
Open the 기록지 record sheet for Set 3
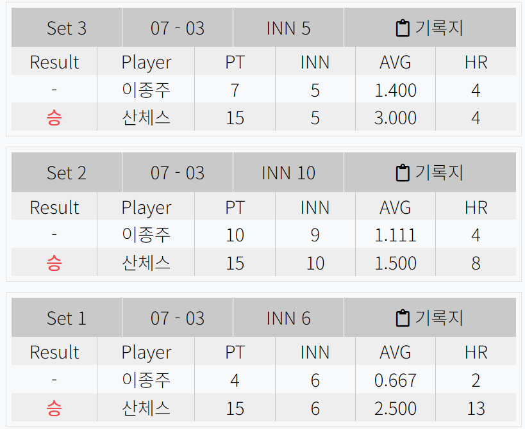[430, 28]
